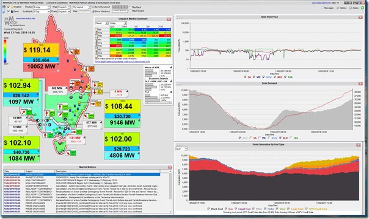
Task: Open the nem-watch.info link in title bar
Action: 321,3
